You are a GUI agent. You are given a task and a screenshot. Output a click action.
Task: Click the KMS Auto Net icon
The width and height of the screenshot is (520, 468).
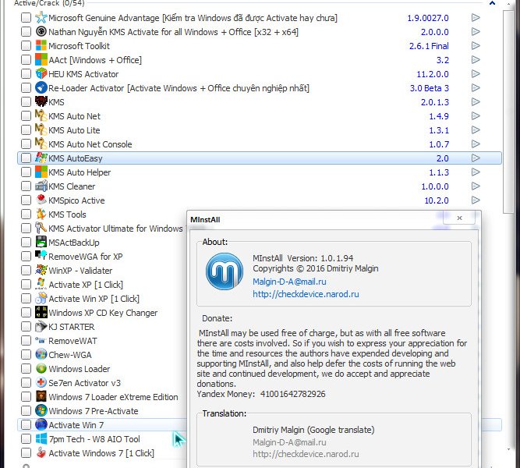41,116
